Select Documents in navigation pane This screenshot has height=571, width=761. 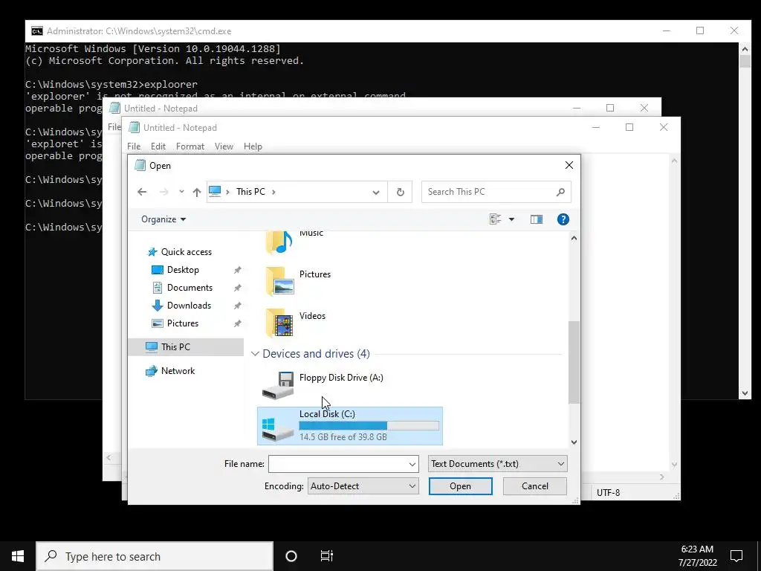pyautogui.click(x=190, y=288)
